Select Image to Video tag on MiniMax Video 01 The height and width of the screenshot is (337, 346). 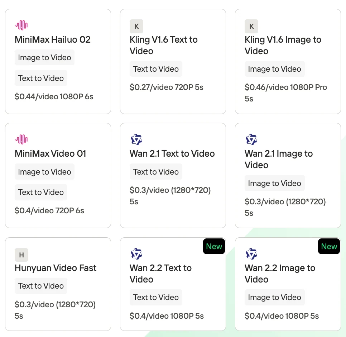[44, 172]
